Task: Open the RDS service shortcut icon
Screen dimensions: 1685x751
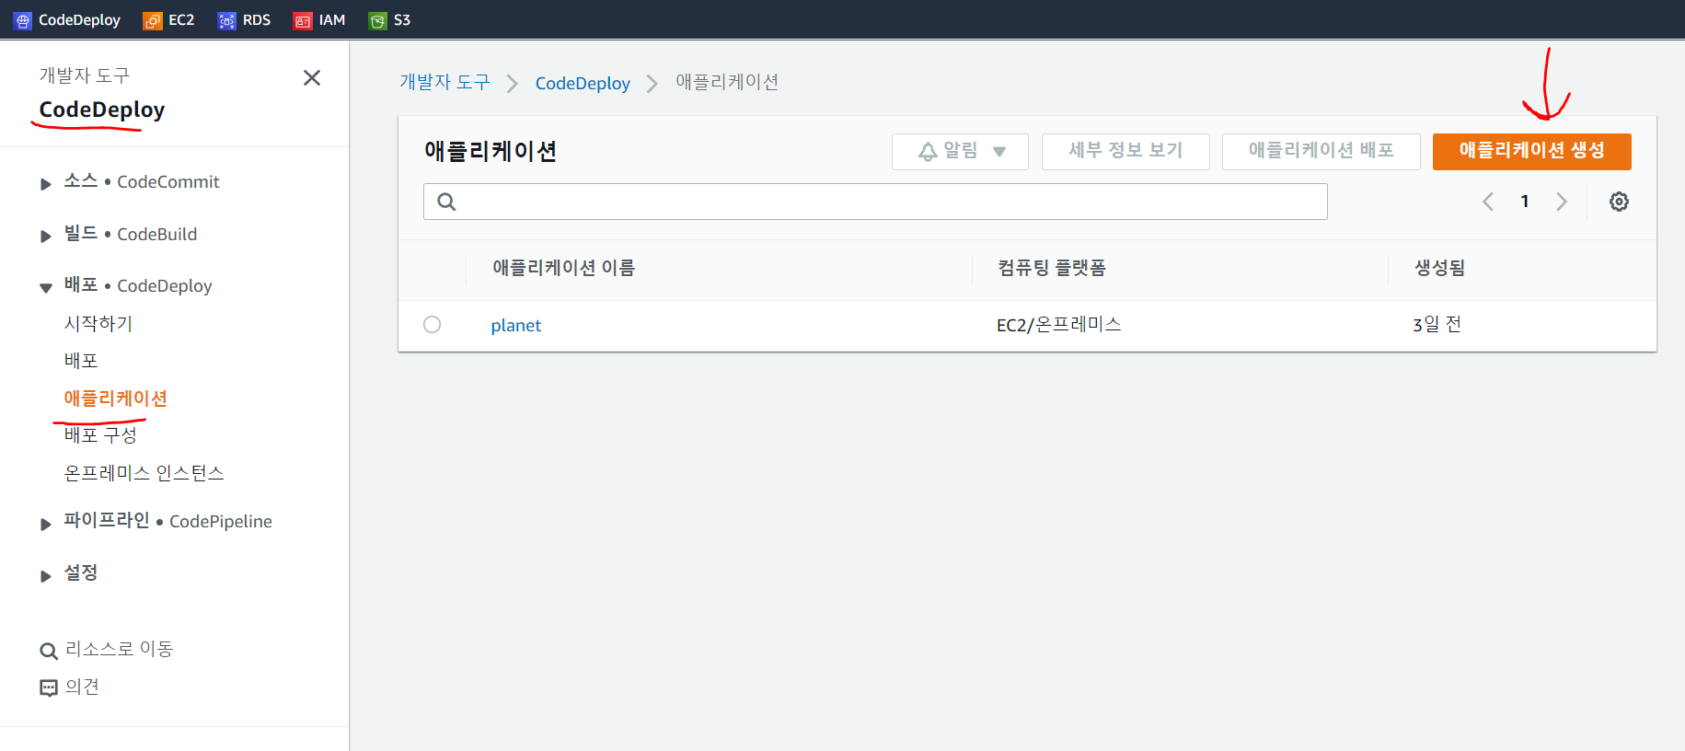Action: (x=227, y=20)
